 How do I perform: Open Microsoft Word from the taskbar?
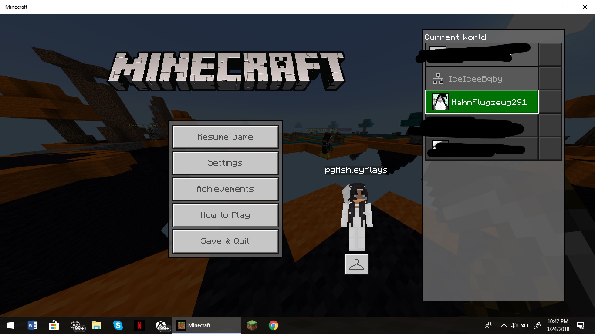32,325
